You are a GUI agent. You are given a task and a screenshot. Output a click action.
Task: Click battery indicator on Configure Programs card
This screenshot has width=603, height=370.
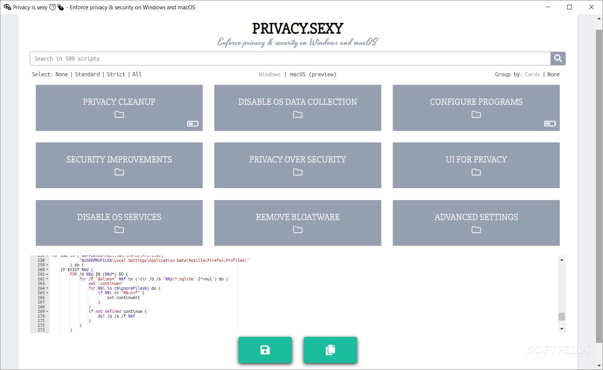[x=550, y=123]
